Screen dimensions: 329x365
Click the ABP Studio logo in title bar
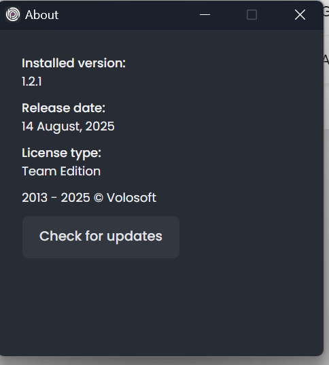point(13,14)
